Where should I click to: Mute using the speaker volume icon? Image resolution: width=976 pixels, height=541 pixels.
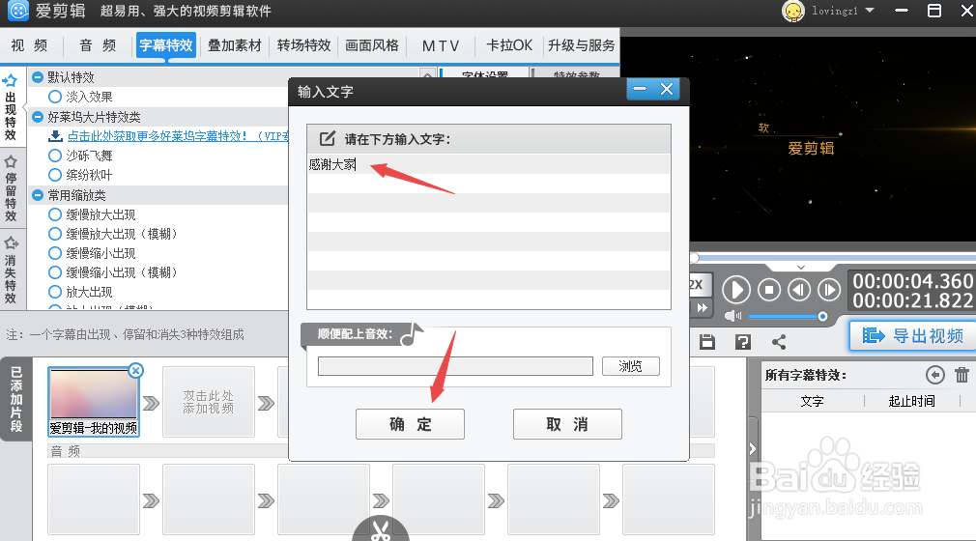733,316
